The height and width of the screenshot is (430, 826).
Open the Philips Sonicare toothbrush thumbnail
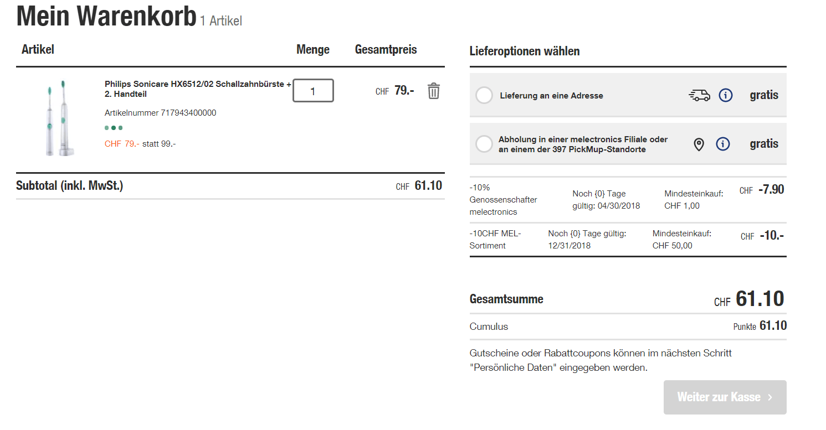[x=57, y=118]
